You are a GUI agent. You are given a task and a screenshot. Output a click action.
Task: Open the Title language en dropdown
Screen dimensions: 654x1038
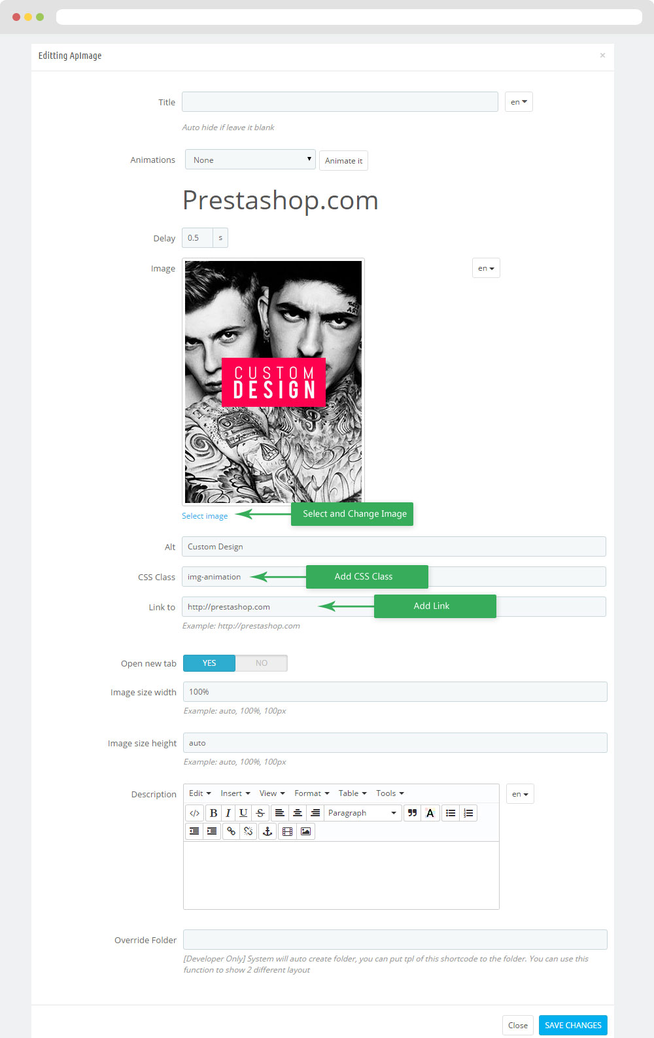coord(519,102)
